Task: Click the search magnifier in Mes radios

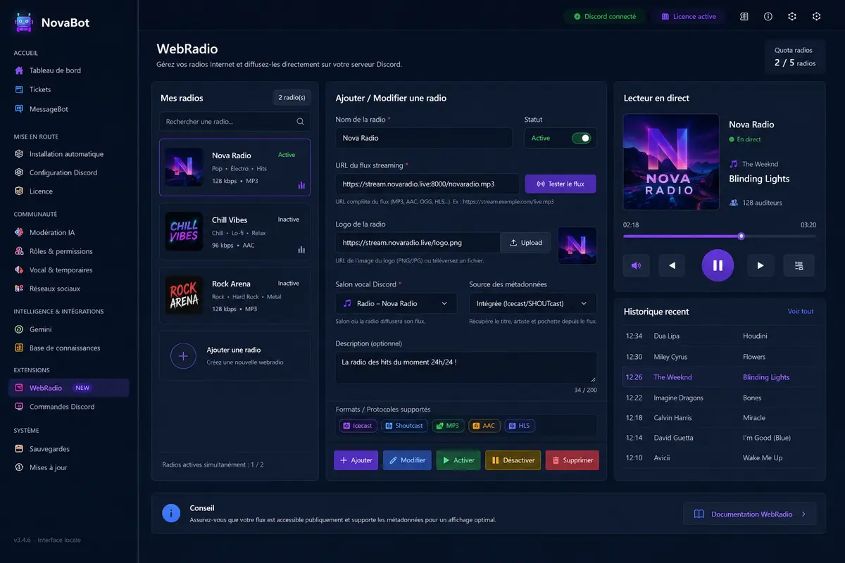Action: pyautogui.click(x=300, y=122)
